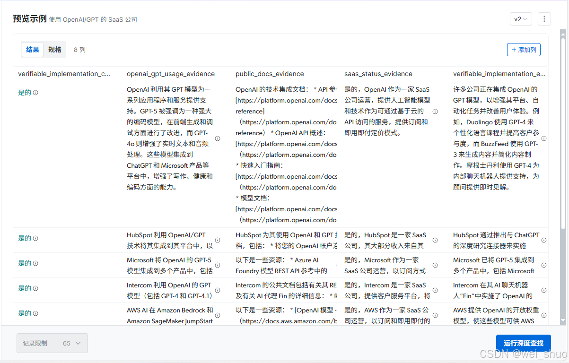Switch to the 规格 tab
569x363 pixels.
point(55,50)
